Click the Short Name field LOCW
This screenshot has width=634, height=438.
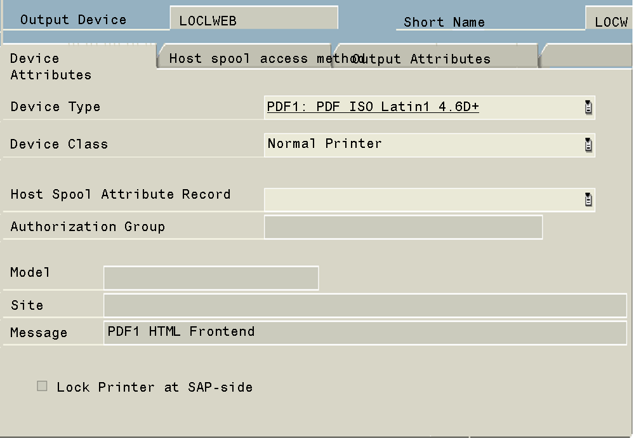611,22
